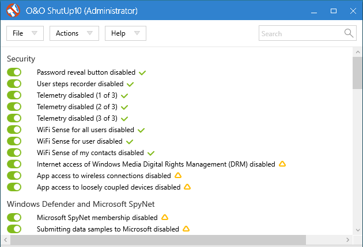
Task: Select the WiFi Sense for all users disabled text
Action: pos(85,130)
